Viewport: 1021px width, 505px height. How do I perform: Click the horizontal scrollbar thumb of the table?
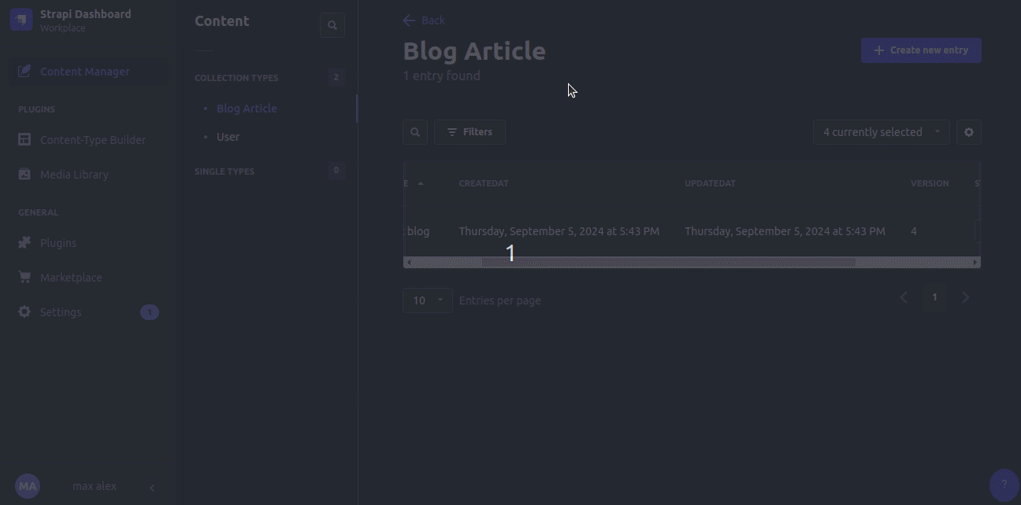[668, 262]
